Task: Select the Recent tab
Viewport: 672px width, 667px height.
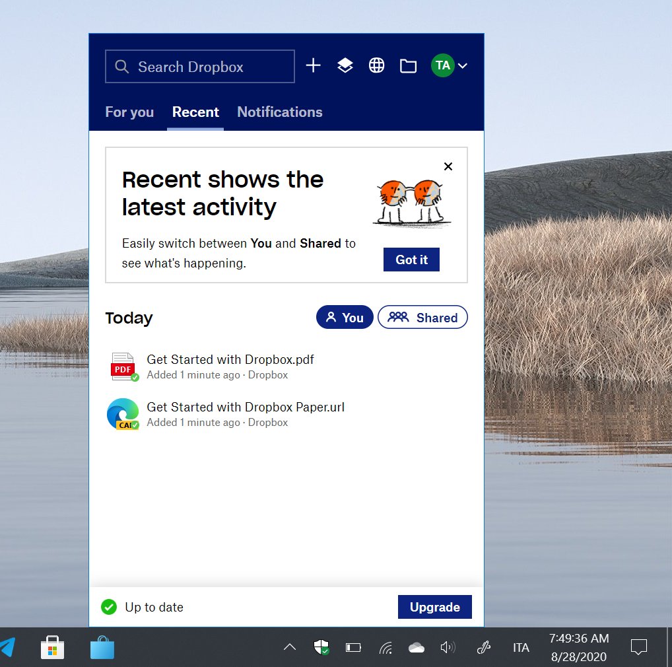Action: (x=195, y=112)
